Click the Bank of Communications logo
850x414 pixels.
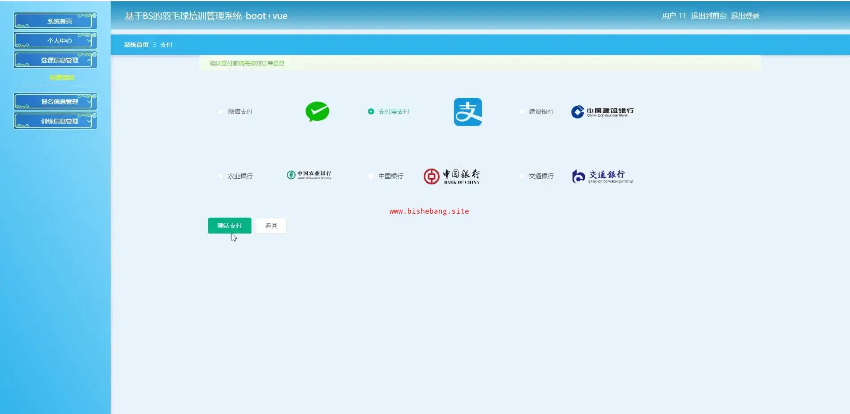point(603,176)
